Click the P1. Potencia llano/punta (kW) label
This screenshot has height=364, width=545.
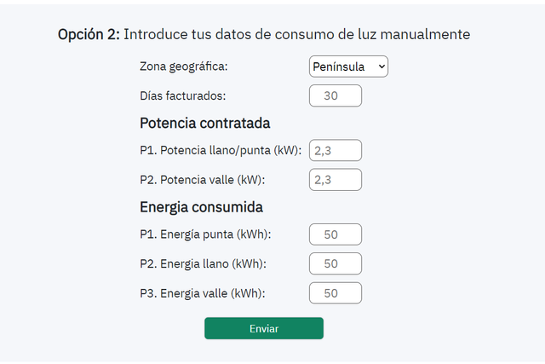click(x=221, y=150)
